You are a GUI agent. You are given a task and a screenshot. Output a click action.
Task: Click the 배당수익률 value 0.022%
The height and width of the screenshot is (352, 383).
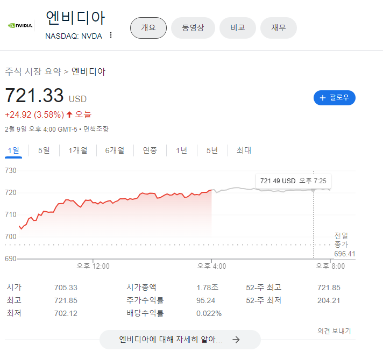point(209,313)
